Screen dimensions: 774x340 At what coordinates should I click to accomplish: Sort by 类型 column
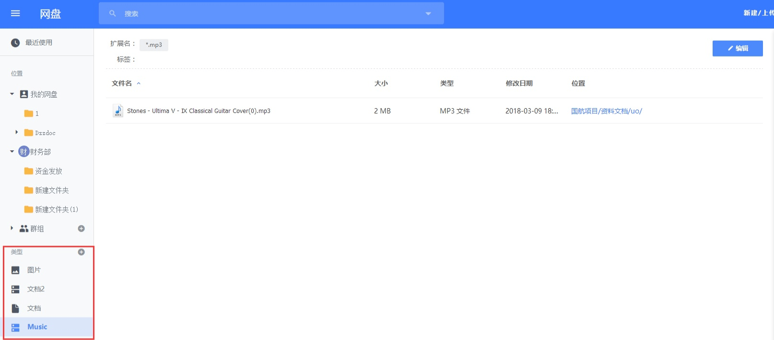[447, 83]
